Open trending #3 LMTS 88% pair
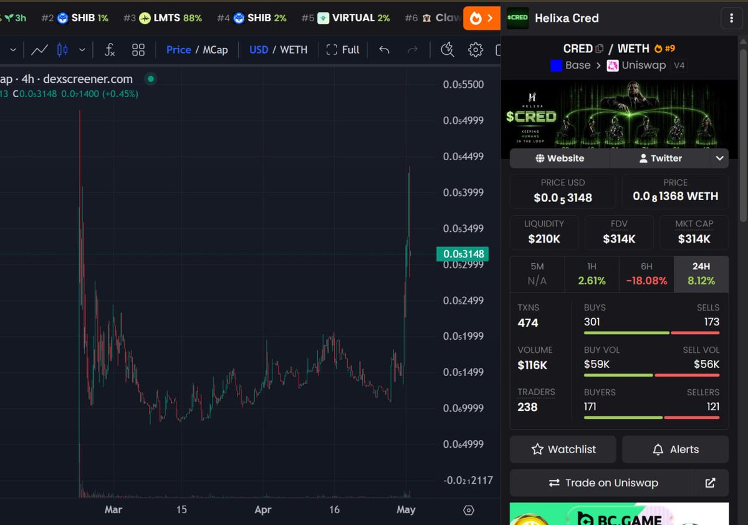 [x=163, y=18]
